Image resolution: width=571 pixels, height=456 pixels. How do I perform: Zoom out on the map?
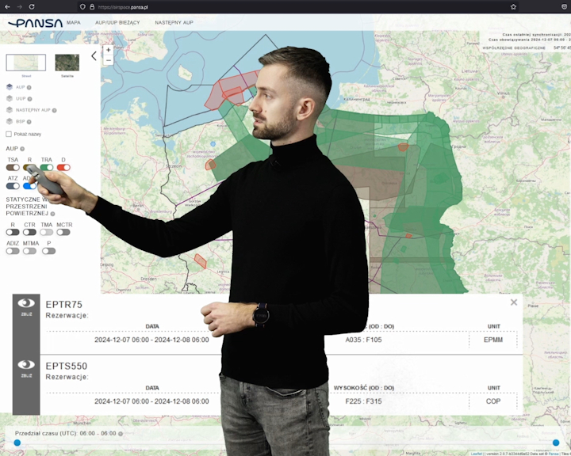point(109,60)
